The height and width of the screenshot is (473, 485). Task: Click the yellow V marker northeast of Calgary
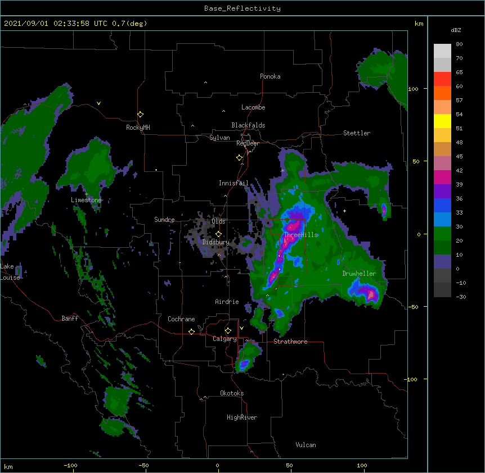point(241,328)
